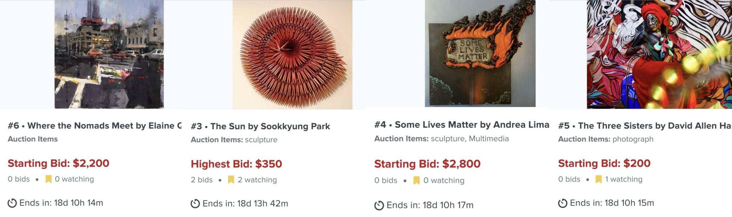Click Starting Bid: $2,800 price text
732x217 pixels.
click(x=427, y=164)
